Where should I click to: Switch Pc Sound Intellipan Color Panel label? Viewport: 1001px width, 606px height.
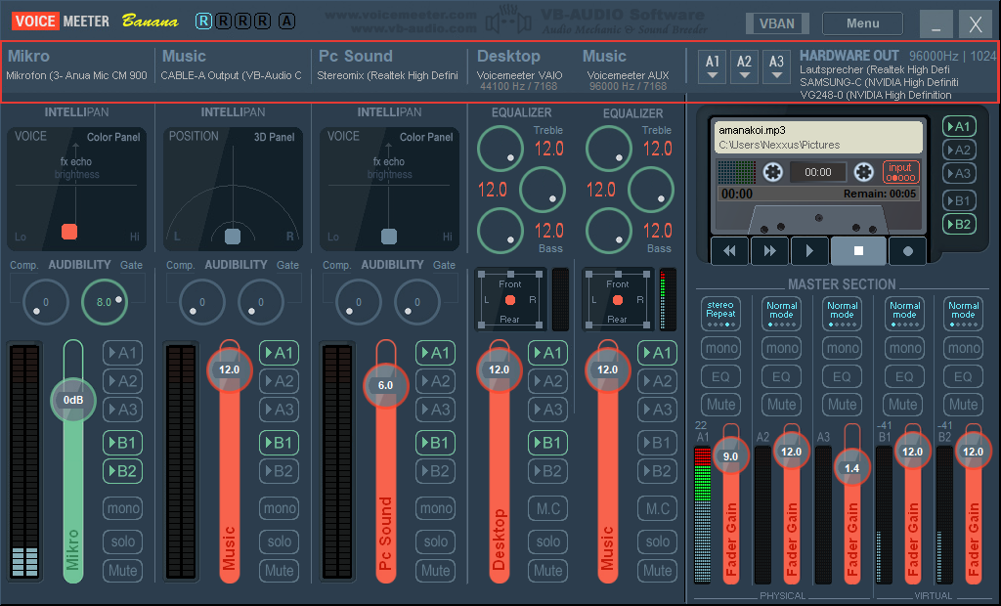click(426, 137)
